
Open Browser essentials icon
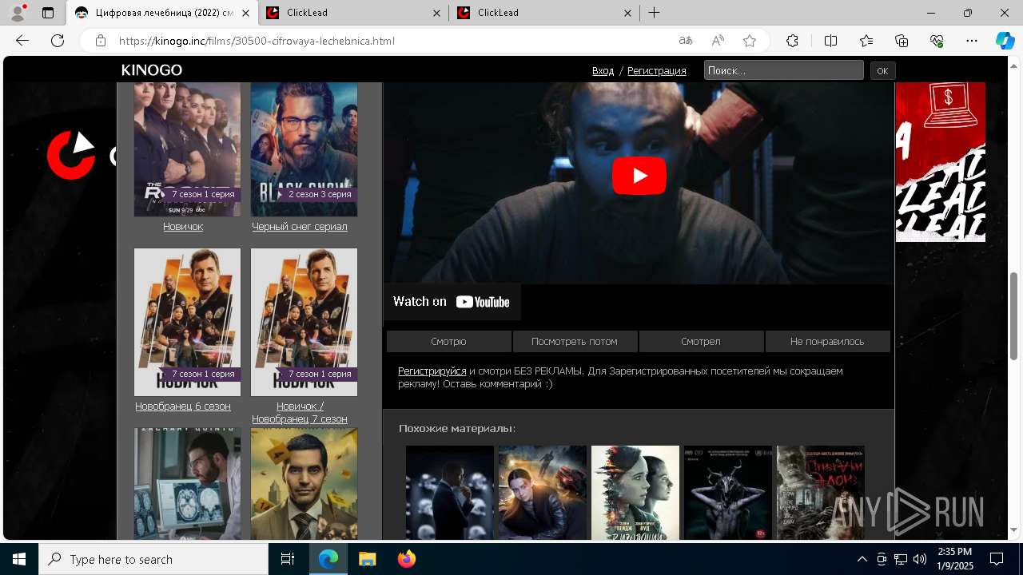pyautogui.click(x=937, y=41)
